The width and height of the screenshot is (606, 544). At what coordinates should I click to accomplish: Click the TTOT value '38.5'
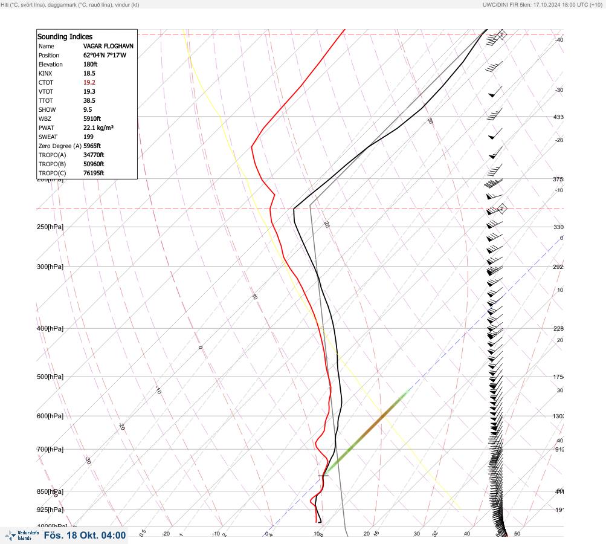[89, 100]
